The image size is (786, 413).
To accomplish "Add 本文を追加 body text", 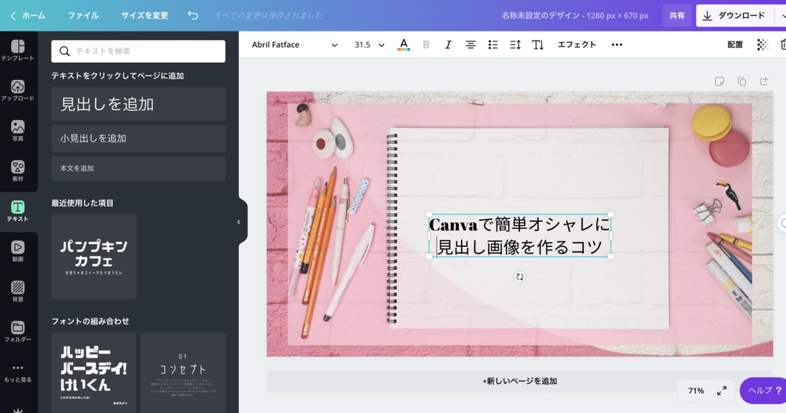I will click(138, 168).
